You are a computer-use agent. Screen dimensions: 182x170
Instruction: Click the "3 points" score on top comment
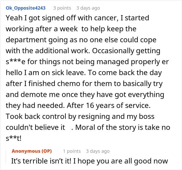[62, 8]
